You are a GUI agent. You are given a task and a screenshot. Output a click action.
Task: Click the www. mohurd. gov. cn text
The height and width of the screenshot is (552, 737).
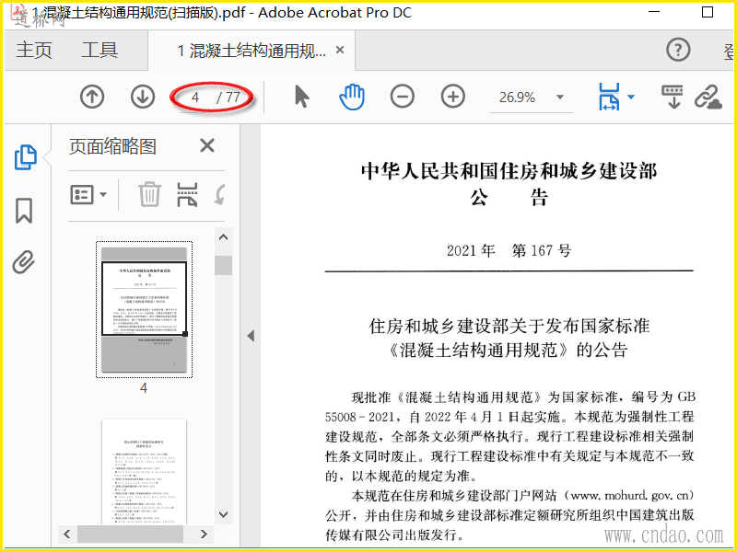(631, 495)
